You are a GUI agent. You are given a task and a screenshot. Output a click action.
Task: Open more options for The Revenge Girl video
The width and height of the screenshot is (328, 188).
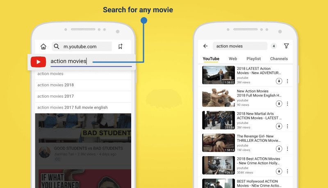point(287,149)
